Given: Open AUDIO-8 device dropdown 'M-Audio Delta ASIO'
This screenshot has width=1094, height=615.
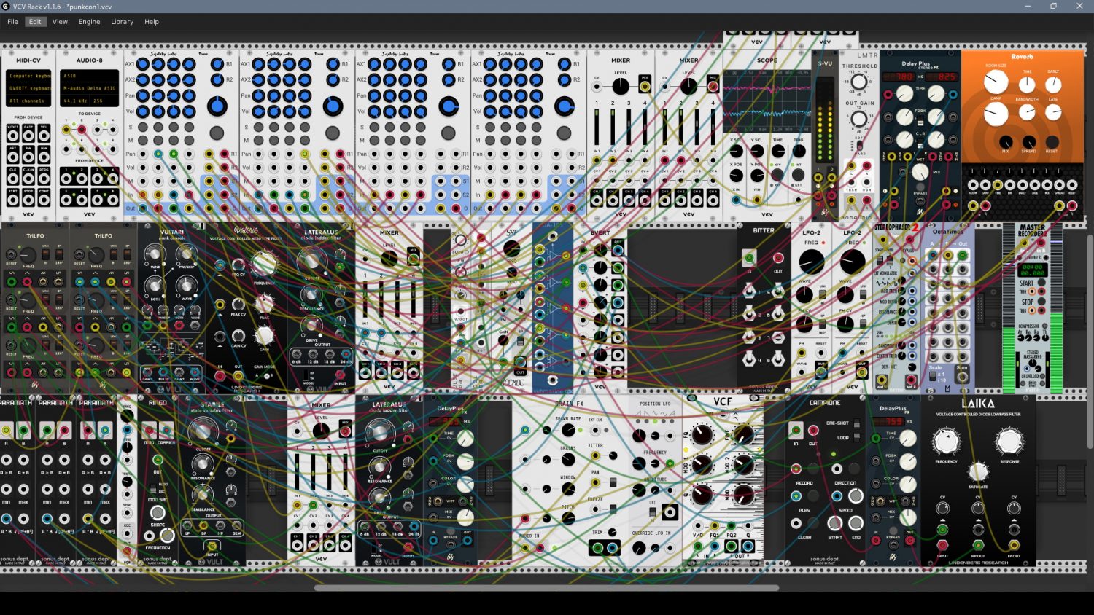Looking at the screenshot, I should [89, 88].
